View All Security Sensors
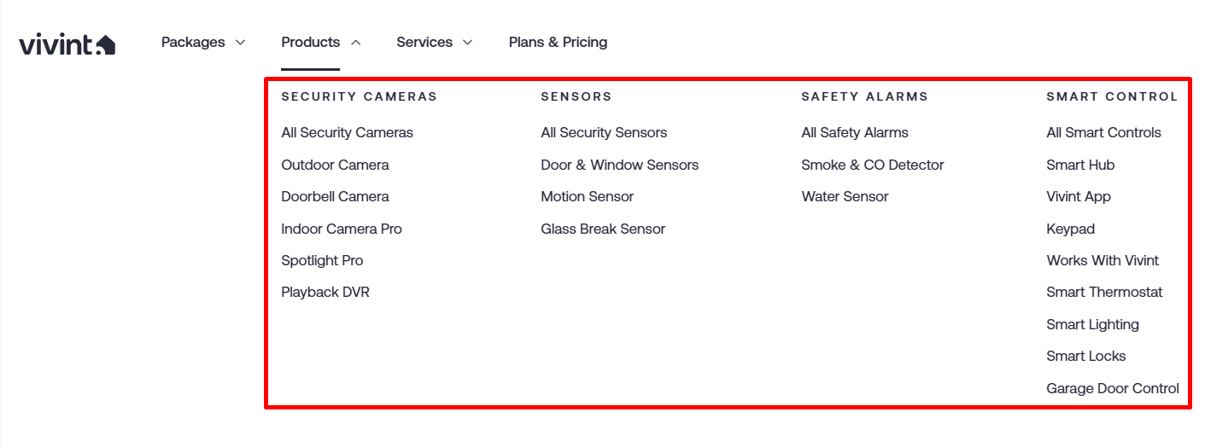1211x447 pixels. (x=604, y=133)
